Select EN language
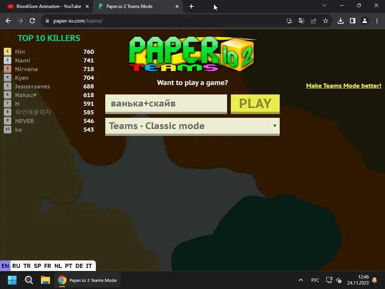The width and height of the screenshot is (385, 289). point(5,266)
